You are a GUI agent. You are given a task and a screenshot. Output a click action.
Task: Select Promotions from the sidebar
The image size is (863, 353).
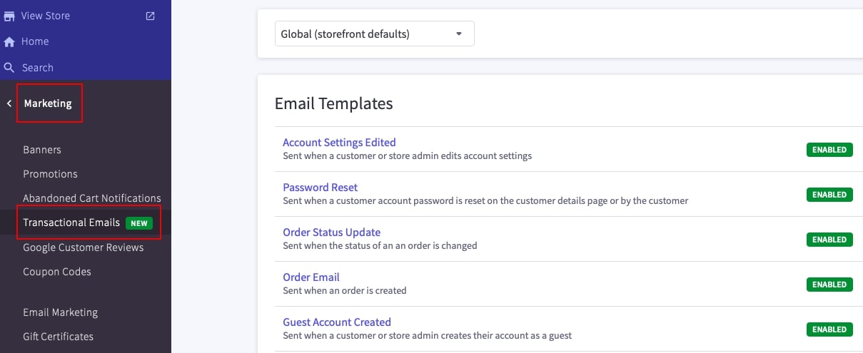[50, 174]
